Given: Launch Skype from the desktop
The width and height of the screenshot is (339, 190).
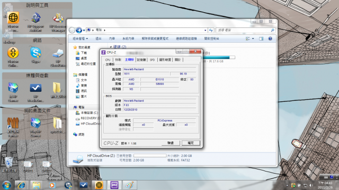Looking at the screenshot, I should pos(35,55).
